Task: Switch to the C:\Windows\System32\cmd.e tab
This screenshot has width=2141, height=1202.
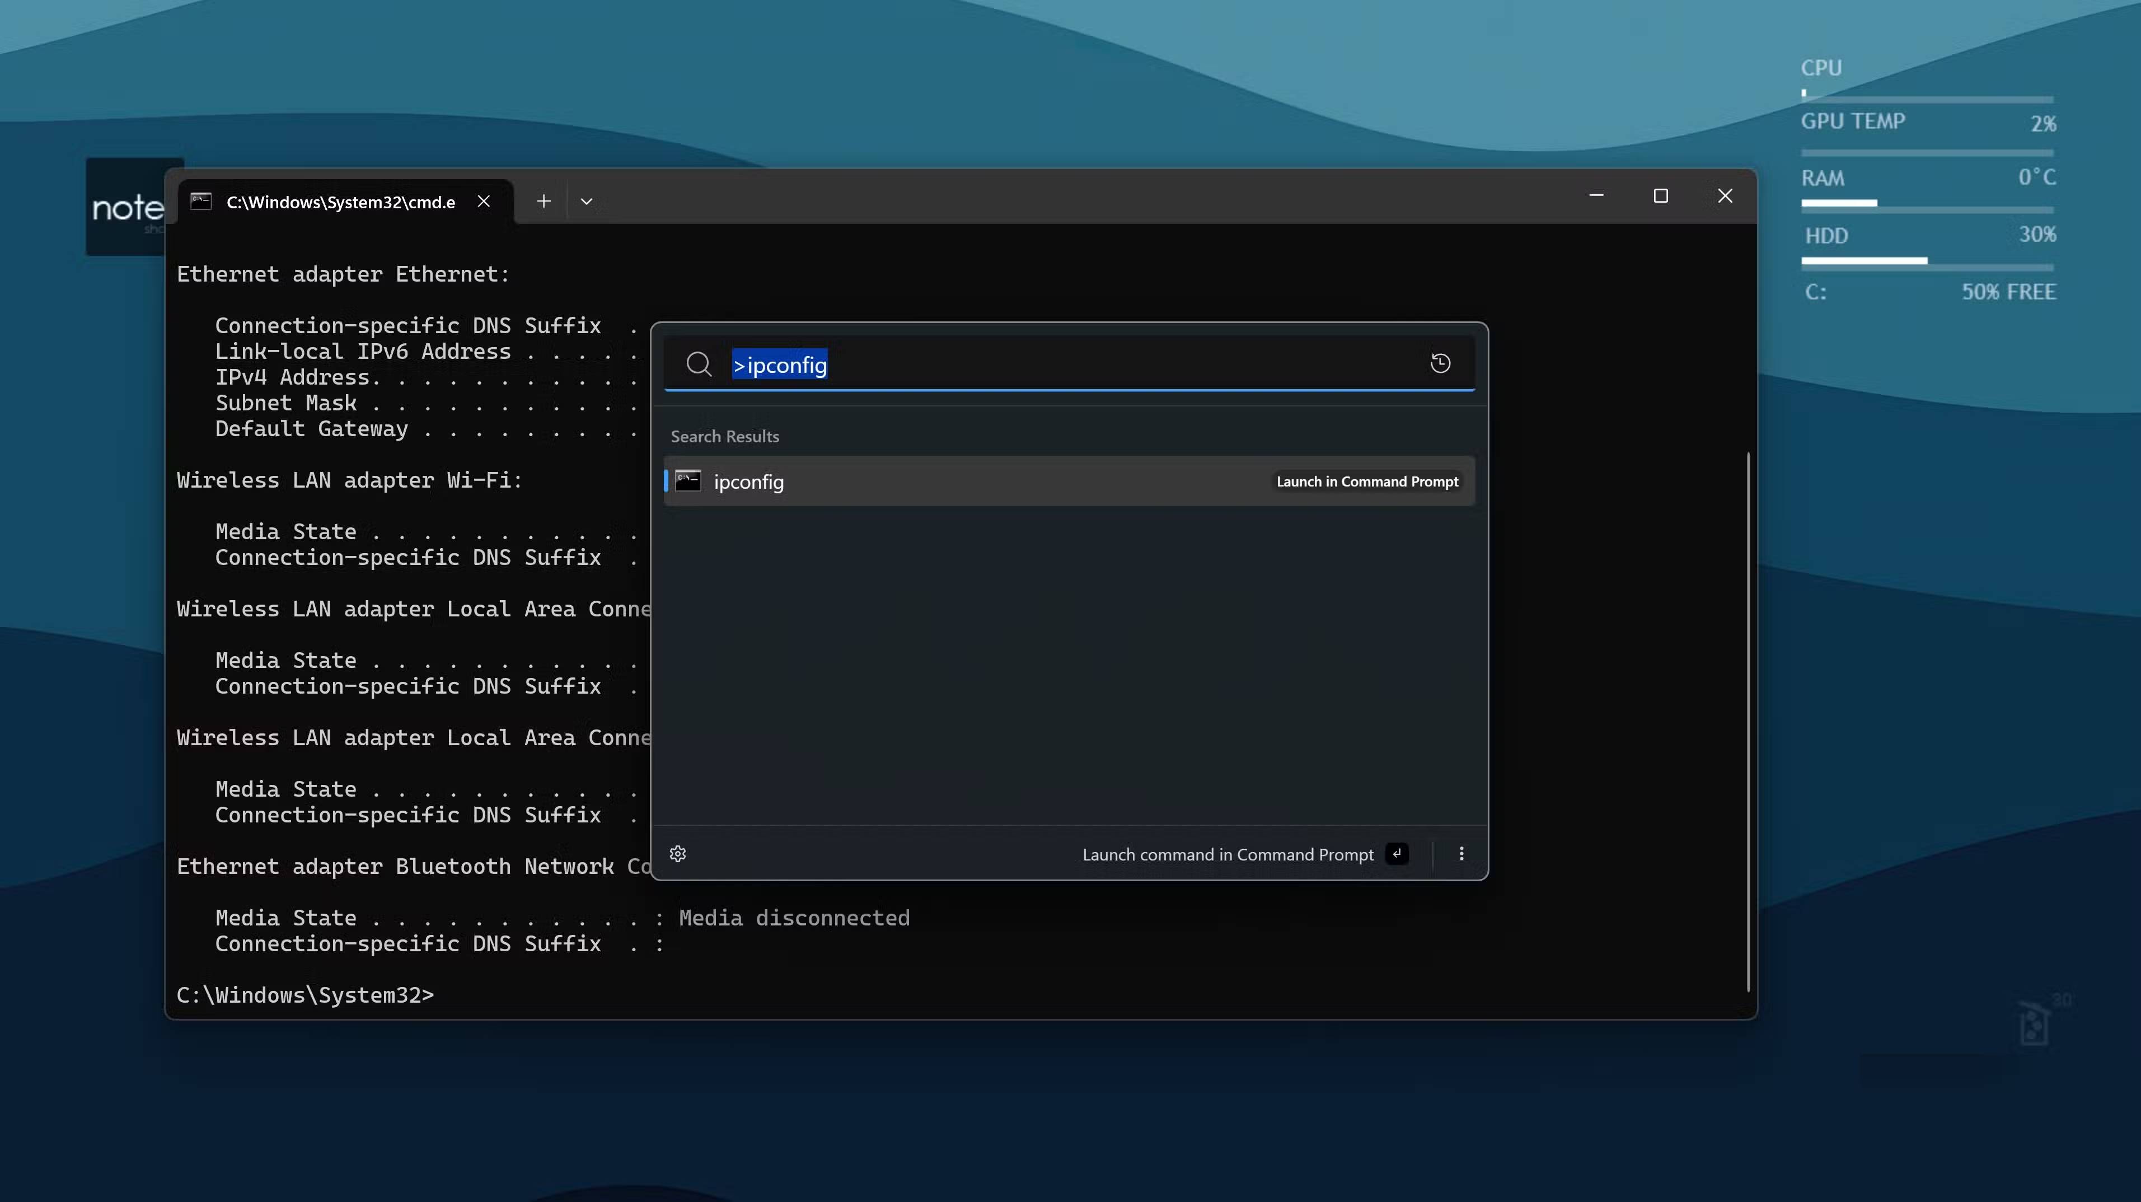Action: (x=341, y=201)
